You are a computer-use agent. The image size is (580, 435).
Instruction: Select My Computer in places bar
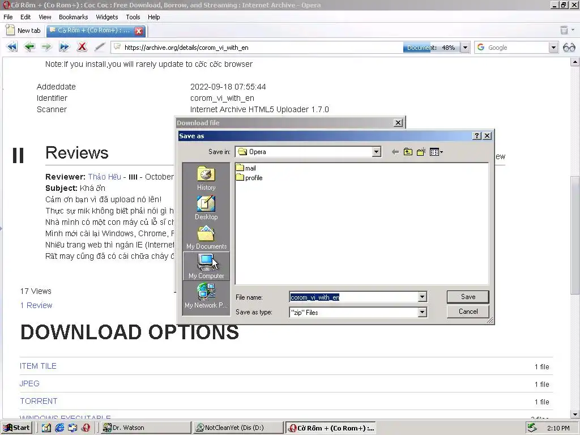tap(206, 266)
